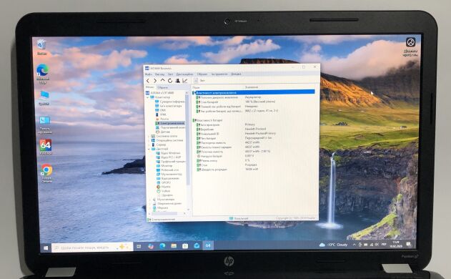Go back with the AIDA64 back arrow
This screenshot has width=451, height=279.
click(148, 81)
